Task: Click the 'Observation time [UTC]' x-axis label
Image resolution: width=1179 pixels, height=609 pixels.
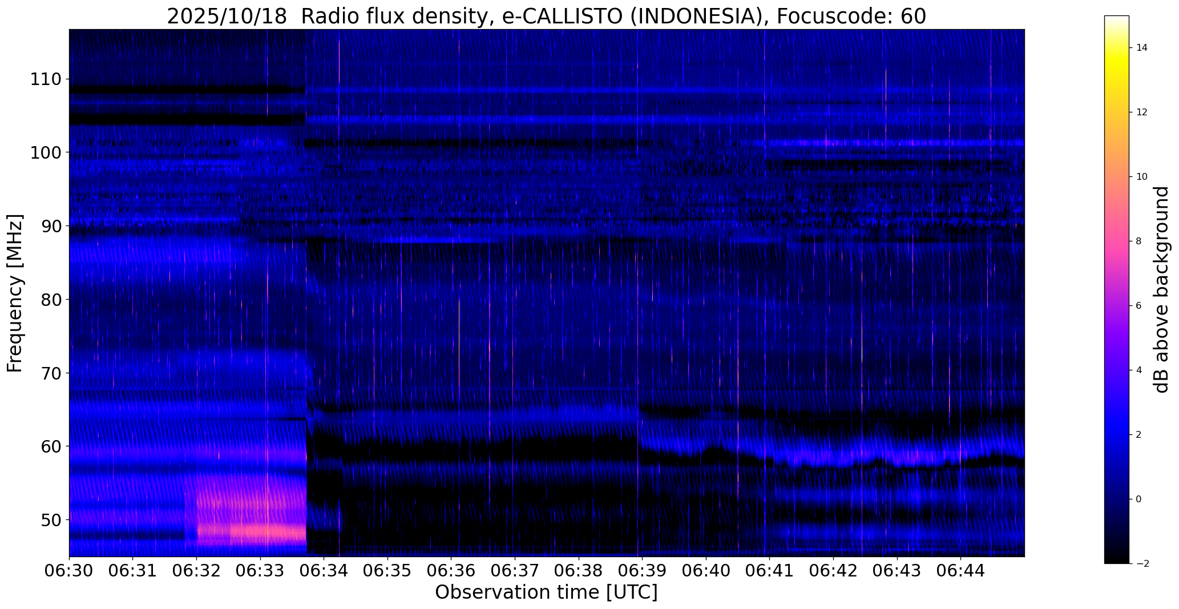Action: click(x=546, y=592)
